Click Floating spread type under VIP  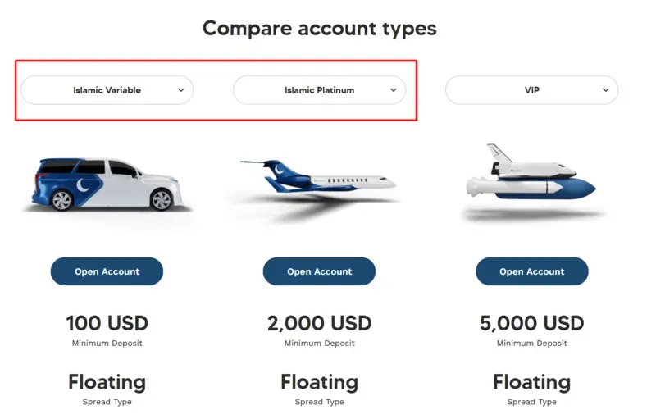[531, 382]
